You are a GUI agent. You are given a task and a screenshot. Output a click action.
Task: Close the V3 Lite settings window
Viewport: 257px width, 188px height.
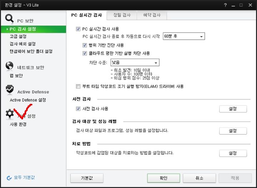[x=250, y=5]
